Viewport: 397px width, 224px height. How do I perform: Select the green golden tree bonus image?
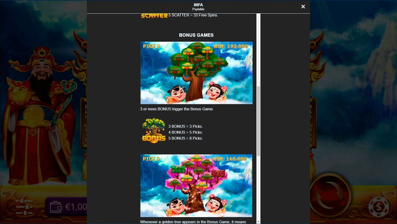click(196, 73)
